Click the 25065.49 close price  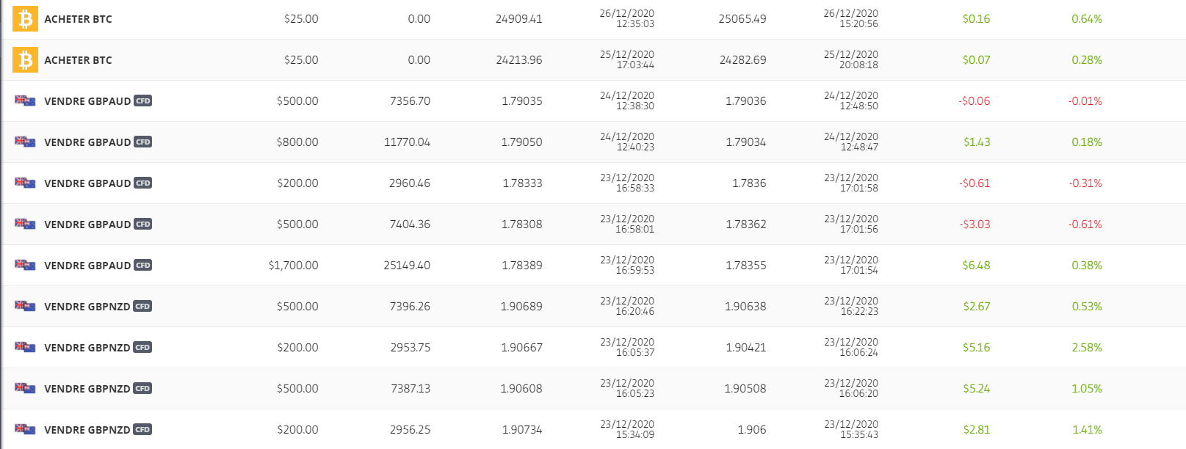click(x=742, y=19)
